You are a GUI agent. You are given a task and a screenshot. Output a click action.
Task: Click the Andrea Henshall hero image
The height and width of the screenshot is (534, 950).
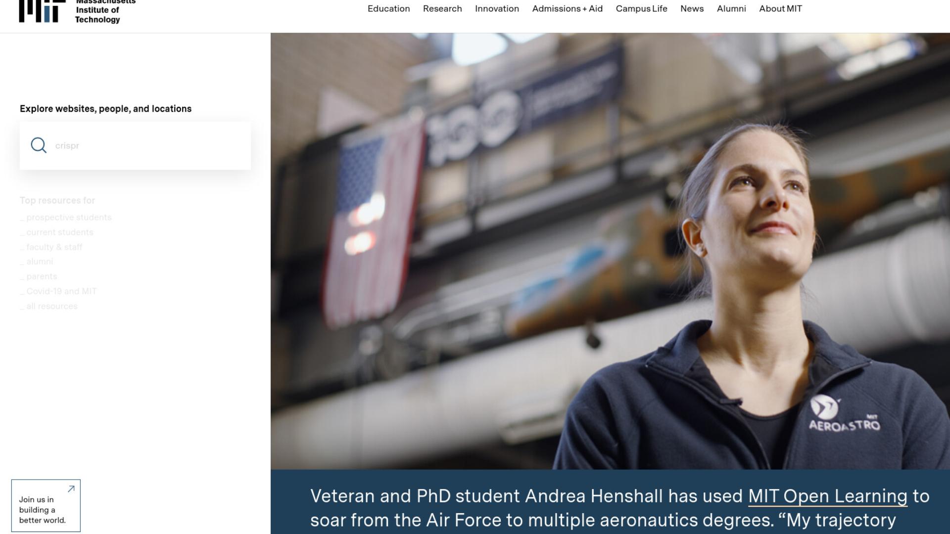tap(610, 251)
